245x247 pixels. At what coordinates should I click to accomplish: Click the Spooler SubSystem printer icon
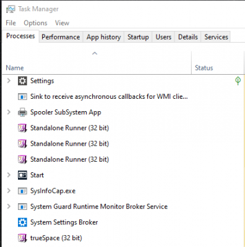tap(22, 112)
